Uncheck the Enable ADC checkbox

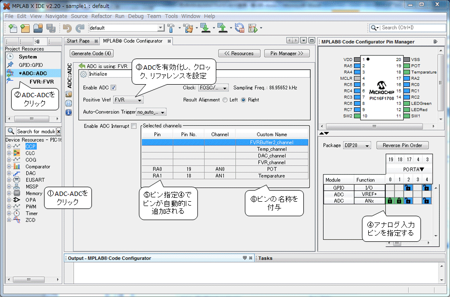coord(113,88)
